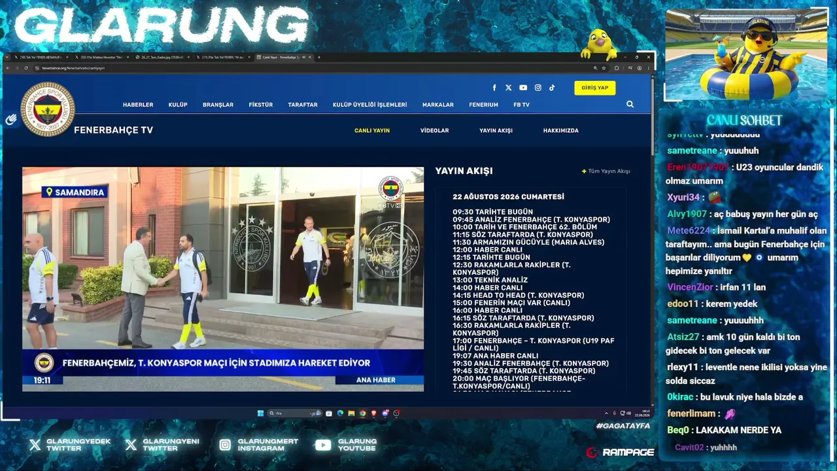Open the taskbar icon with the notification badge
The width and height of the screenshot is (837, 471).
[385, 413]
